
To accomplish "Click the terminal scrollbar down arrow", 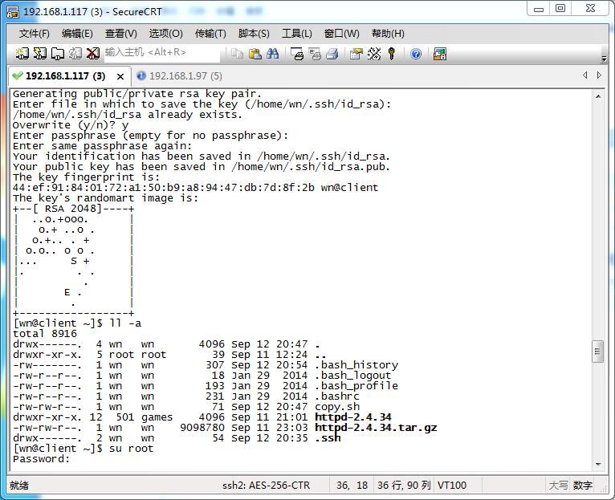I will pyautogui.click(x=598, y=465).
